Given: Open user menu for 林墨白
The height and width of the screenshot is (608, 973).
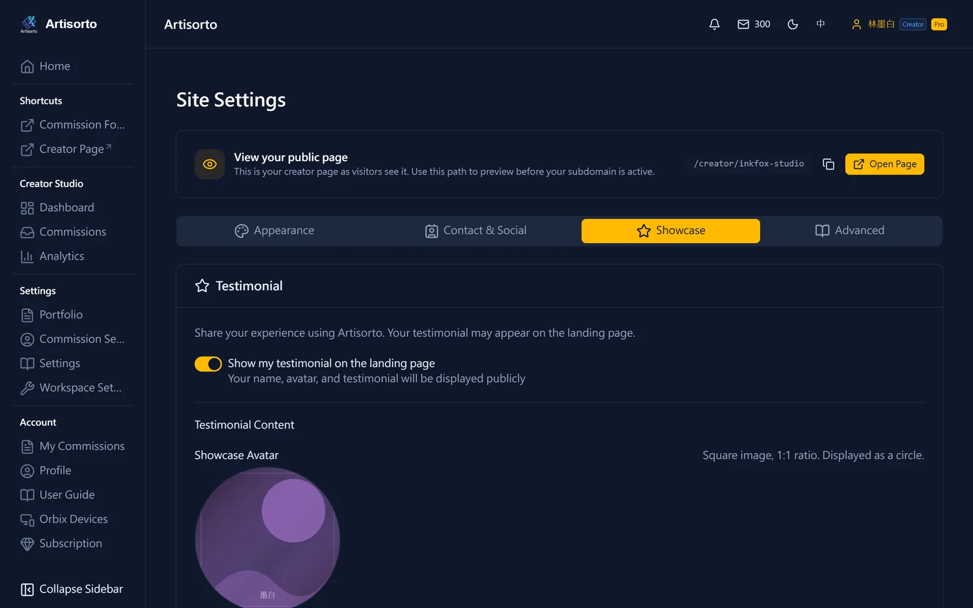Looking at the screenshot, I should (873, 24).
